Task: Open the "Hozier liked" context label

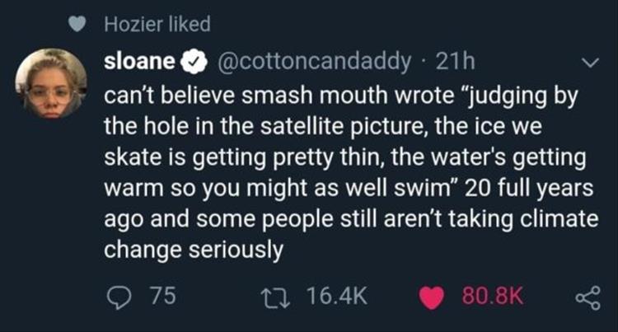Action: (157, 25)
